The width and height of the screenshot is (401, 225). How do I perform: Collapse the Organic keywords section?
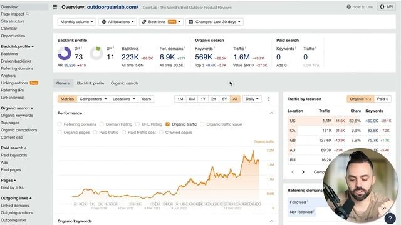click(x=271, y=221)
